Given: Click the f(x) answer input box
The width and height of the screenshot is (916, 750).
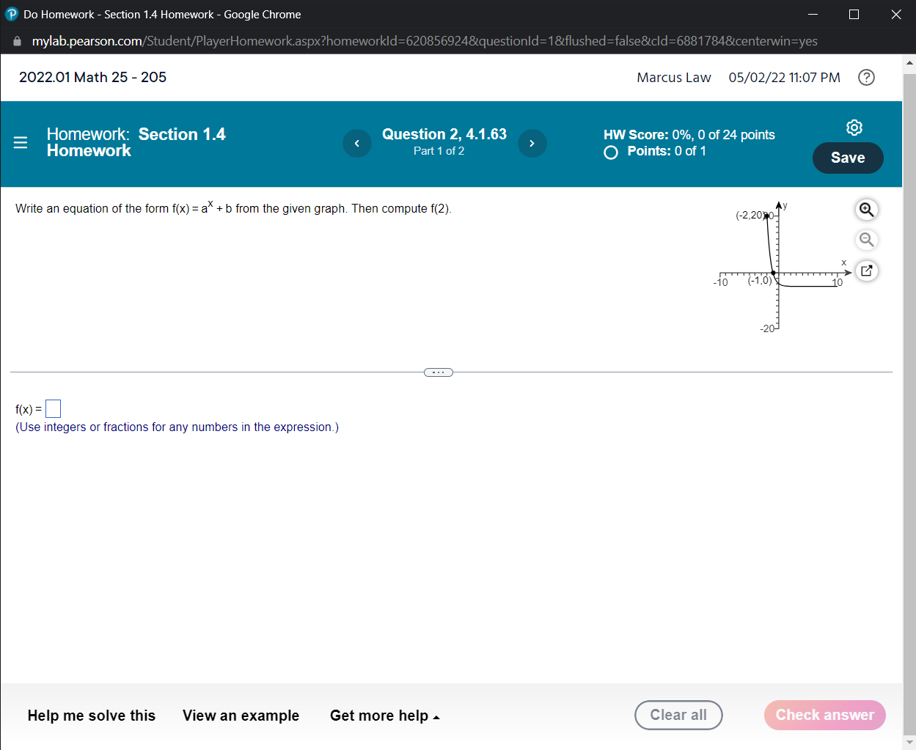Looking at the screenshot, I should point(52,408).
